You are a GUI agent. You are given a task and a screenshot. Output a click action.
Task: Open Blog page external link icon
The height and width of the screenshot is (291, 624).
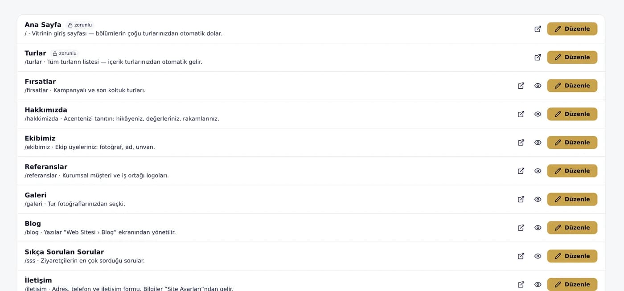pos(521,228)
